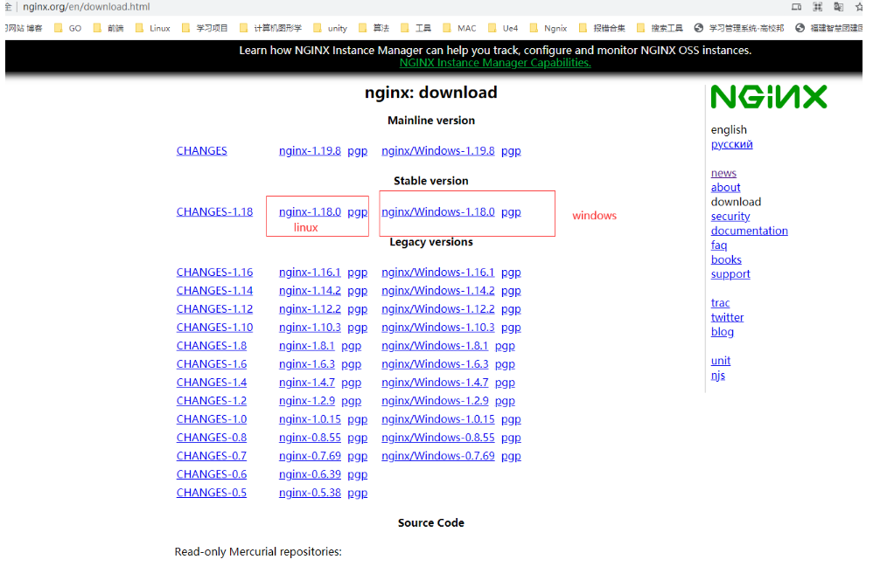This screenshot has width=880, height=587.
Task: Open the 工具 bookmark folder
Action: pos(416,28)
